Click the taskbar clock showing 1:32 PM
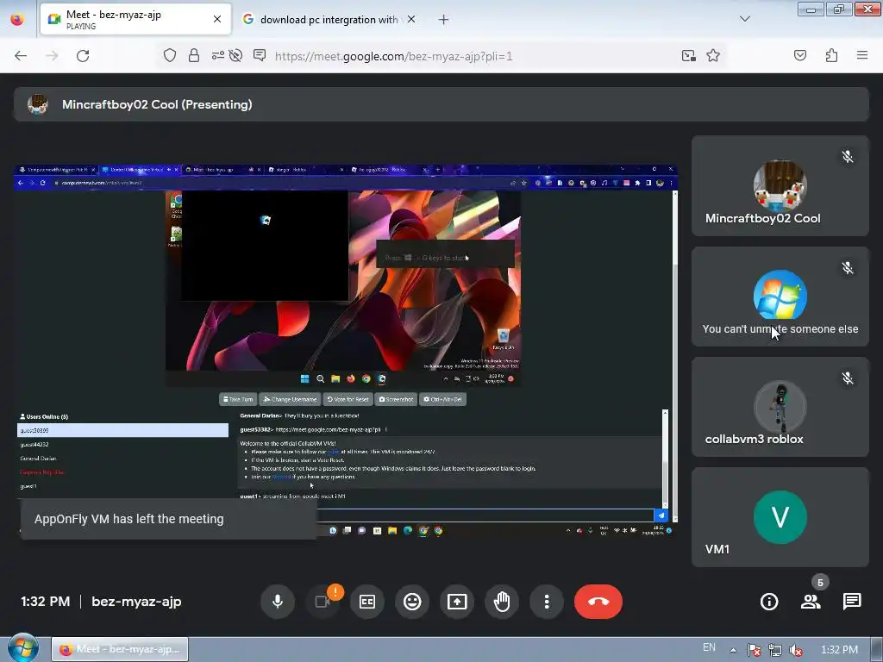 [x=839, y=650]
